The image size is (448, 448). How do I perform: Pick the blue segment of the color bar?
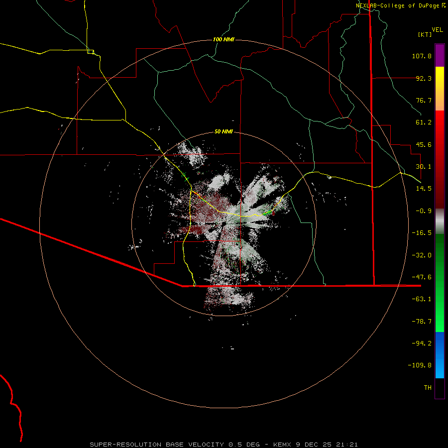(x=440, y=355)
